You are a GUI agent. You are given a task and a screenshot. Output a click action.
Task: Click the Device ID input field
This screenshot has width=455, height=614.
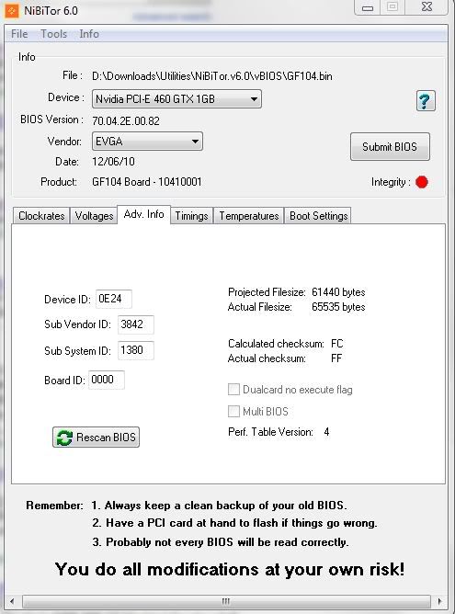[x=114, y=299]
